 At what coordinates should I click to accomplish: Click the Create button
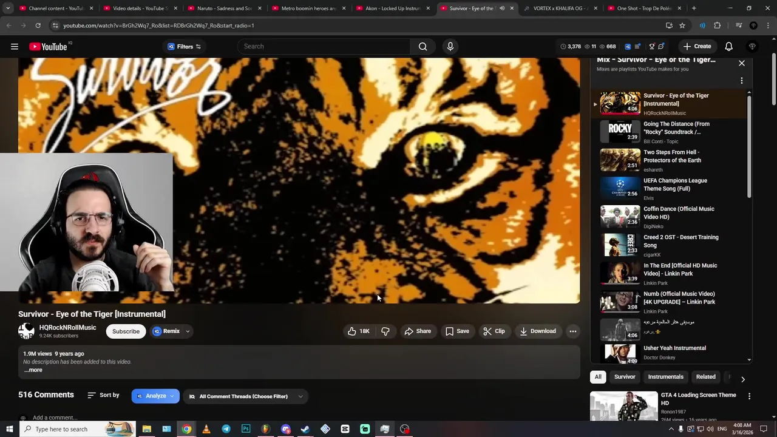tap(697, 46)
